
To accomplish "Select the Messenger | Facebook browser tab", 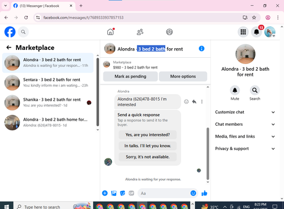I will [x=43, y=6].
